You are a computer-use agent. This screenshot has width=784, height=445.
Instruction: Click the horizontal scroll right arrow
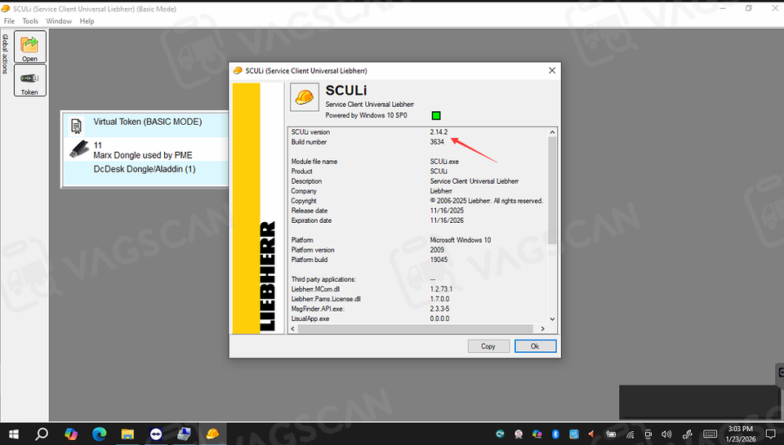click(x=542, y=328)
